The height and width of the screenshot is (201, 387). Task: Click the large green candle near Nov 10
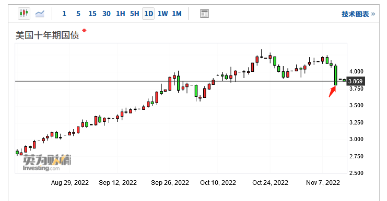[x=336, y=76]
